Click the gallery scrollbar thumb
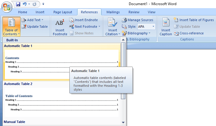Image resolution: width=216 pixels, height=126 pixels. click(123, 71)
